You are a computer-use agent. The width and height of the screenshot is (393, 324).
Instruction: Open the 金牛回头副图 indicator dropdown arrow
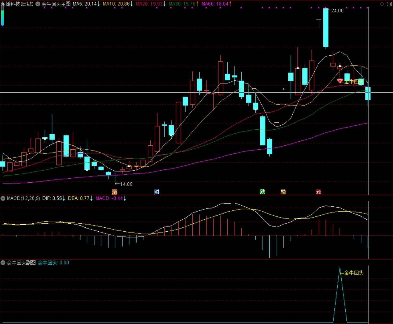click(x=3, y=263)
